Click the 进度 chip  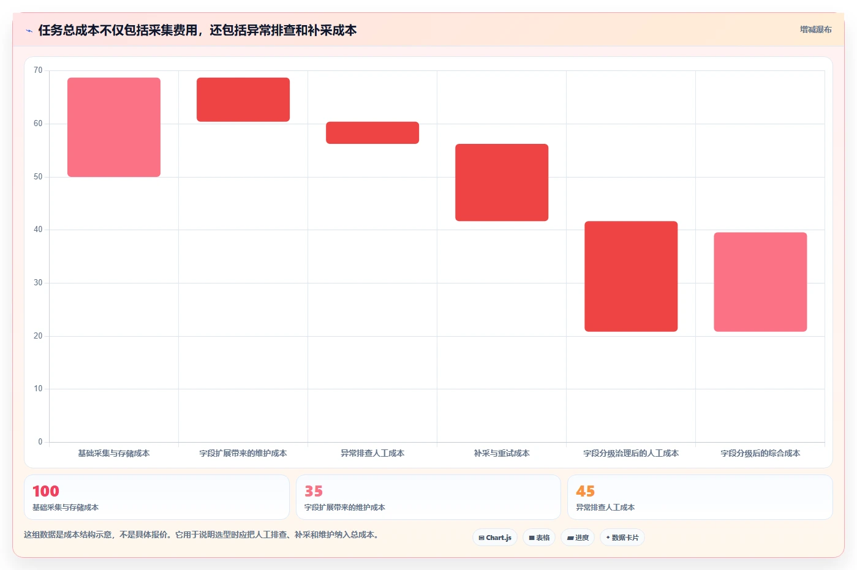pyautogui.click(x=578, y=538)
